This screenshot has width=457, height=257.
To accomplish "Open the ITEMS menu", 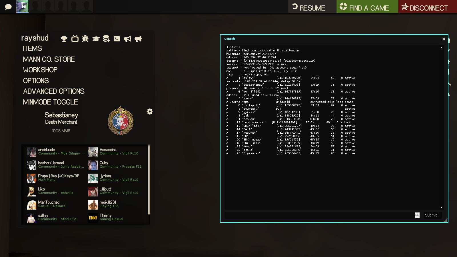I will point(32,49).
